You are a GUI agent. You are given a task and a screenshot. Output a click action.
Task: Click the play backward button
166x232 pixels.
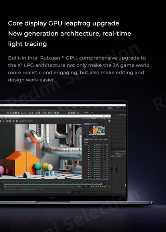point(96,187)
